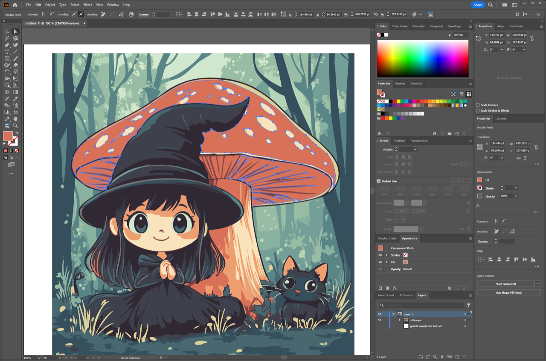Click the Gen Shape Fill (Beta) button
This screenshot has height=361, width=546.
tap(508, 292)
